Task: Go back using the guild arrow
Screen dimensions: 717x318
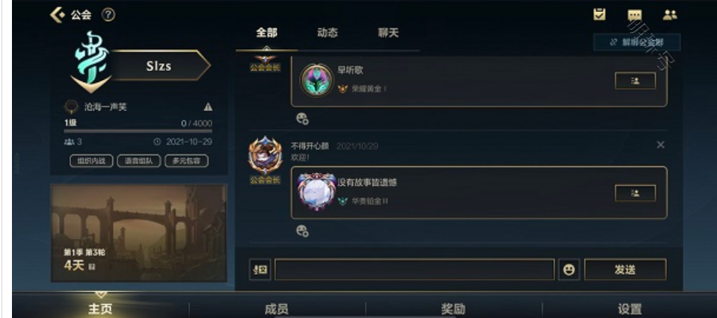Action: point(57,15)
